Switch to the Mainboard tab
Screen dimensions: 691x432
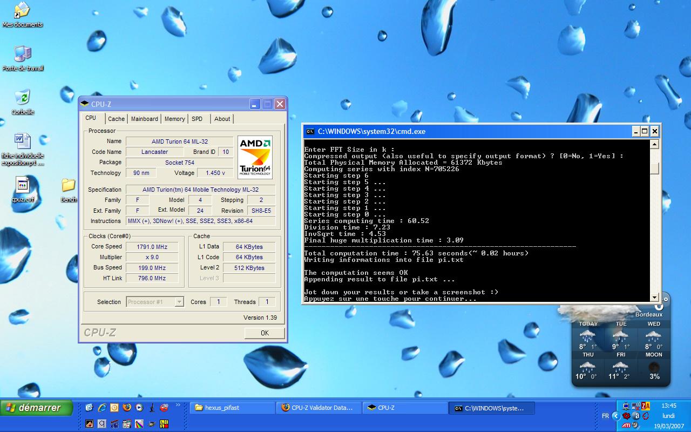pos(145,119)
